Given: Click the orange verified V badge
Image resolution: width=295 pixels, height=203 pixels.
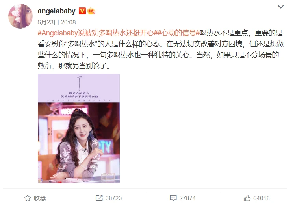Looking at the screenshot, I should [x=82, y=11].
